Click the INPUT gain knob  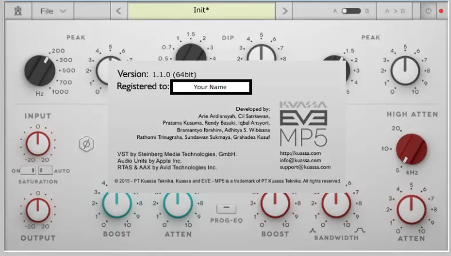[x=38, y=143]
